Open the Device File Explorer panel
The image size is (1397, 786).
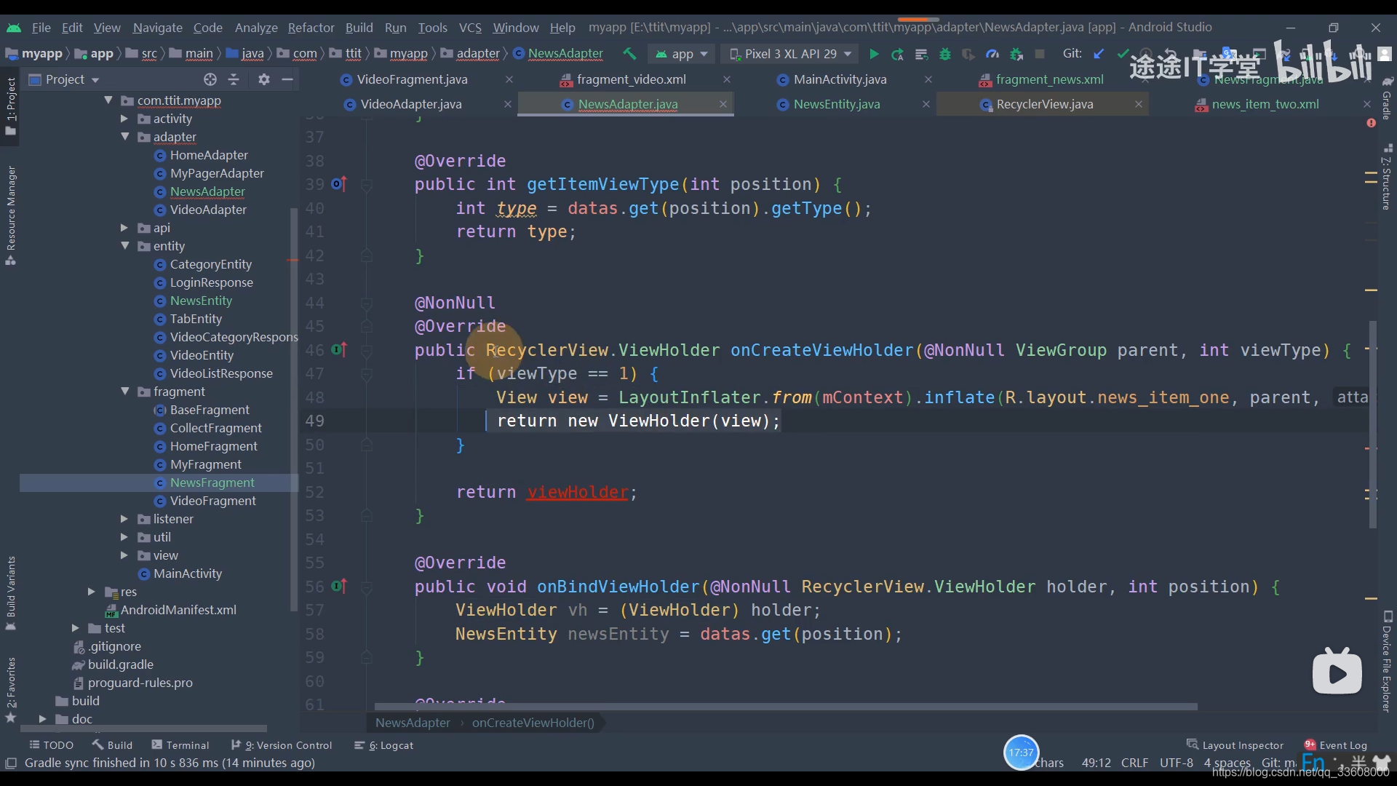1387,662
